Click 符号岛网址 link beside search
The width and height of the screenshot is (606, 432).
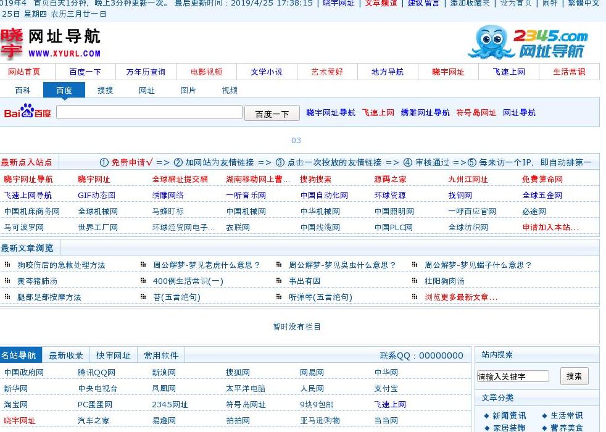click(476, 112)
